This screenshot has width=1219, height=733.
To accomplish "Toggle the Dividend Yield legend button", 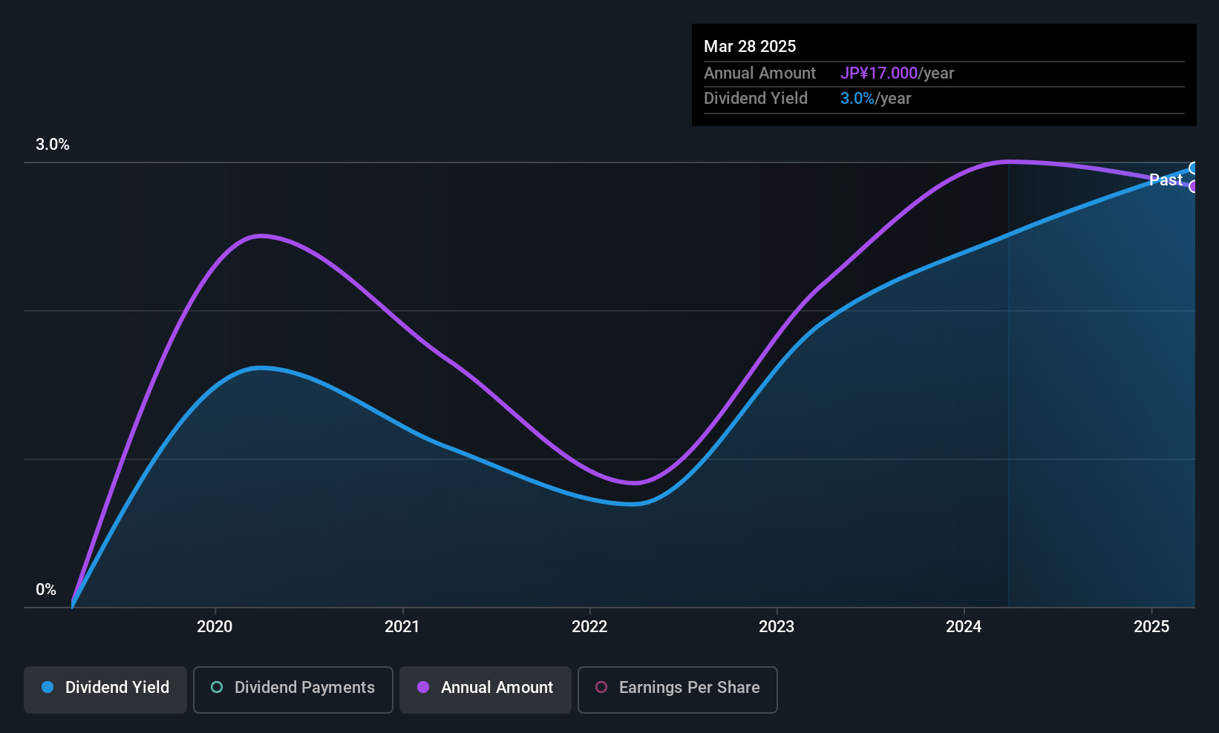I will click(x=105, y=689).
